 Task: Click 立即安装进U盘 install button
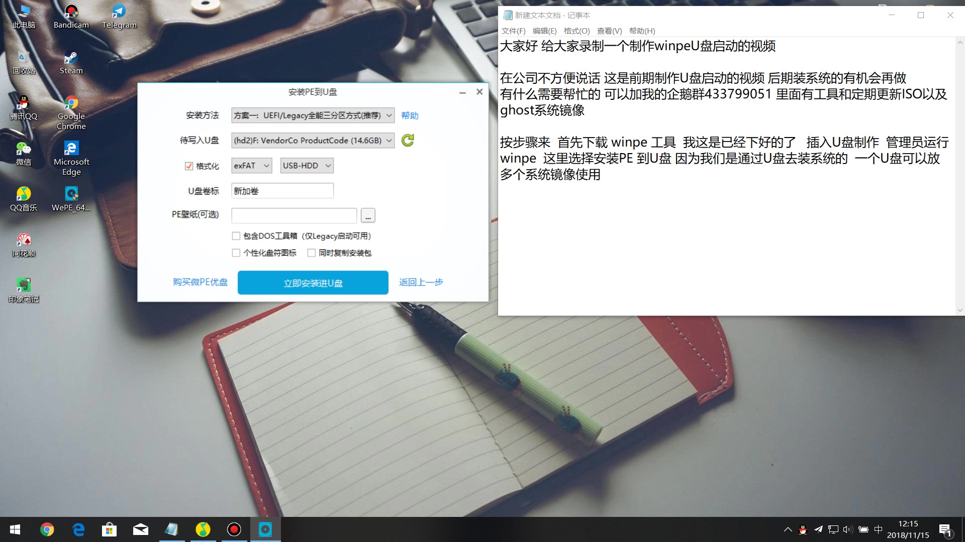312,282
